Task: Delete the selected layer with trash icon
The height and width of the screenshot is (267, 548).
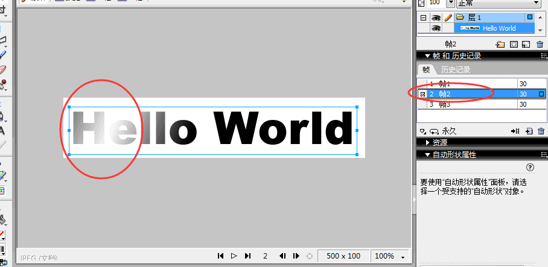Action: (x=540, y=44)
